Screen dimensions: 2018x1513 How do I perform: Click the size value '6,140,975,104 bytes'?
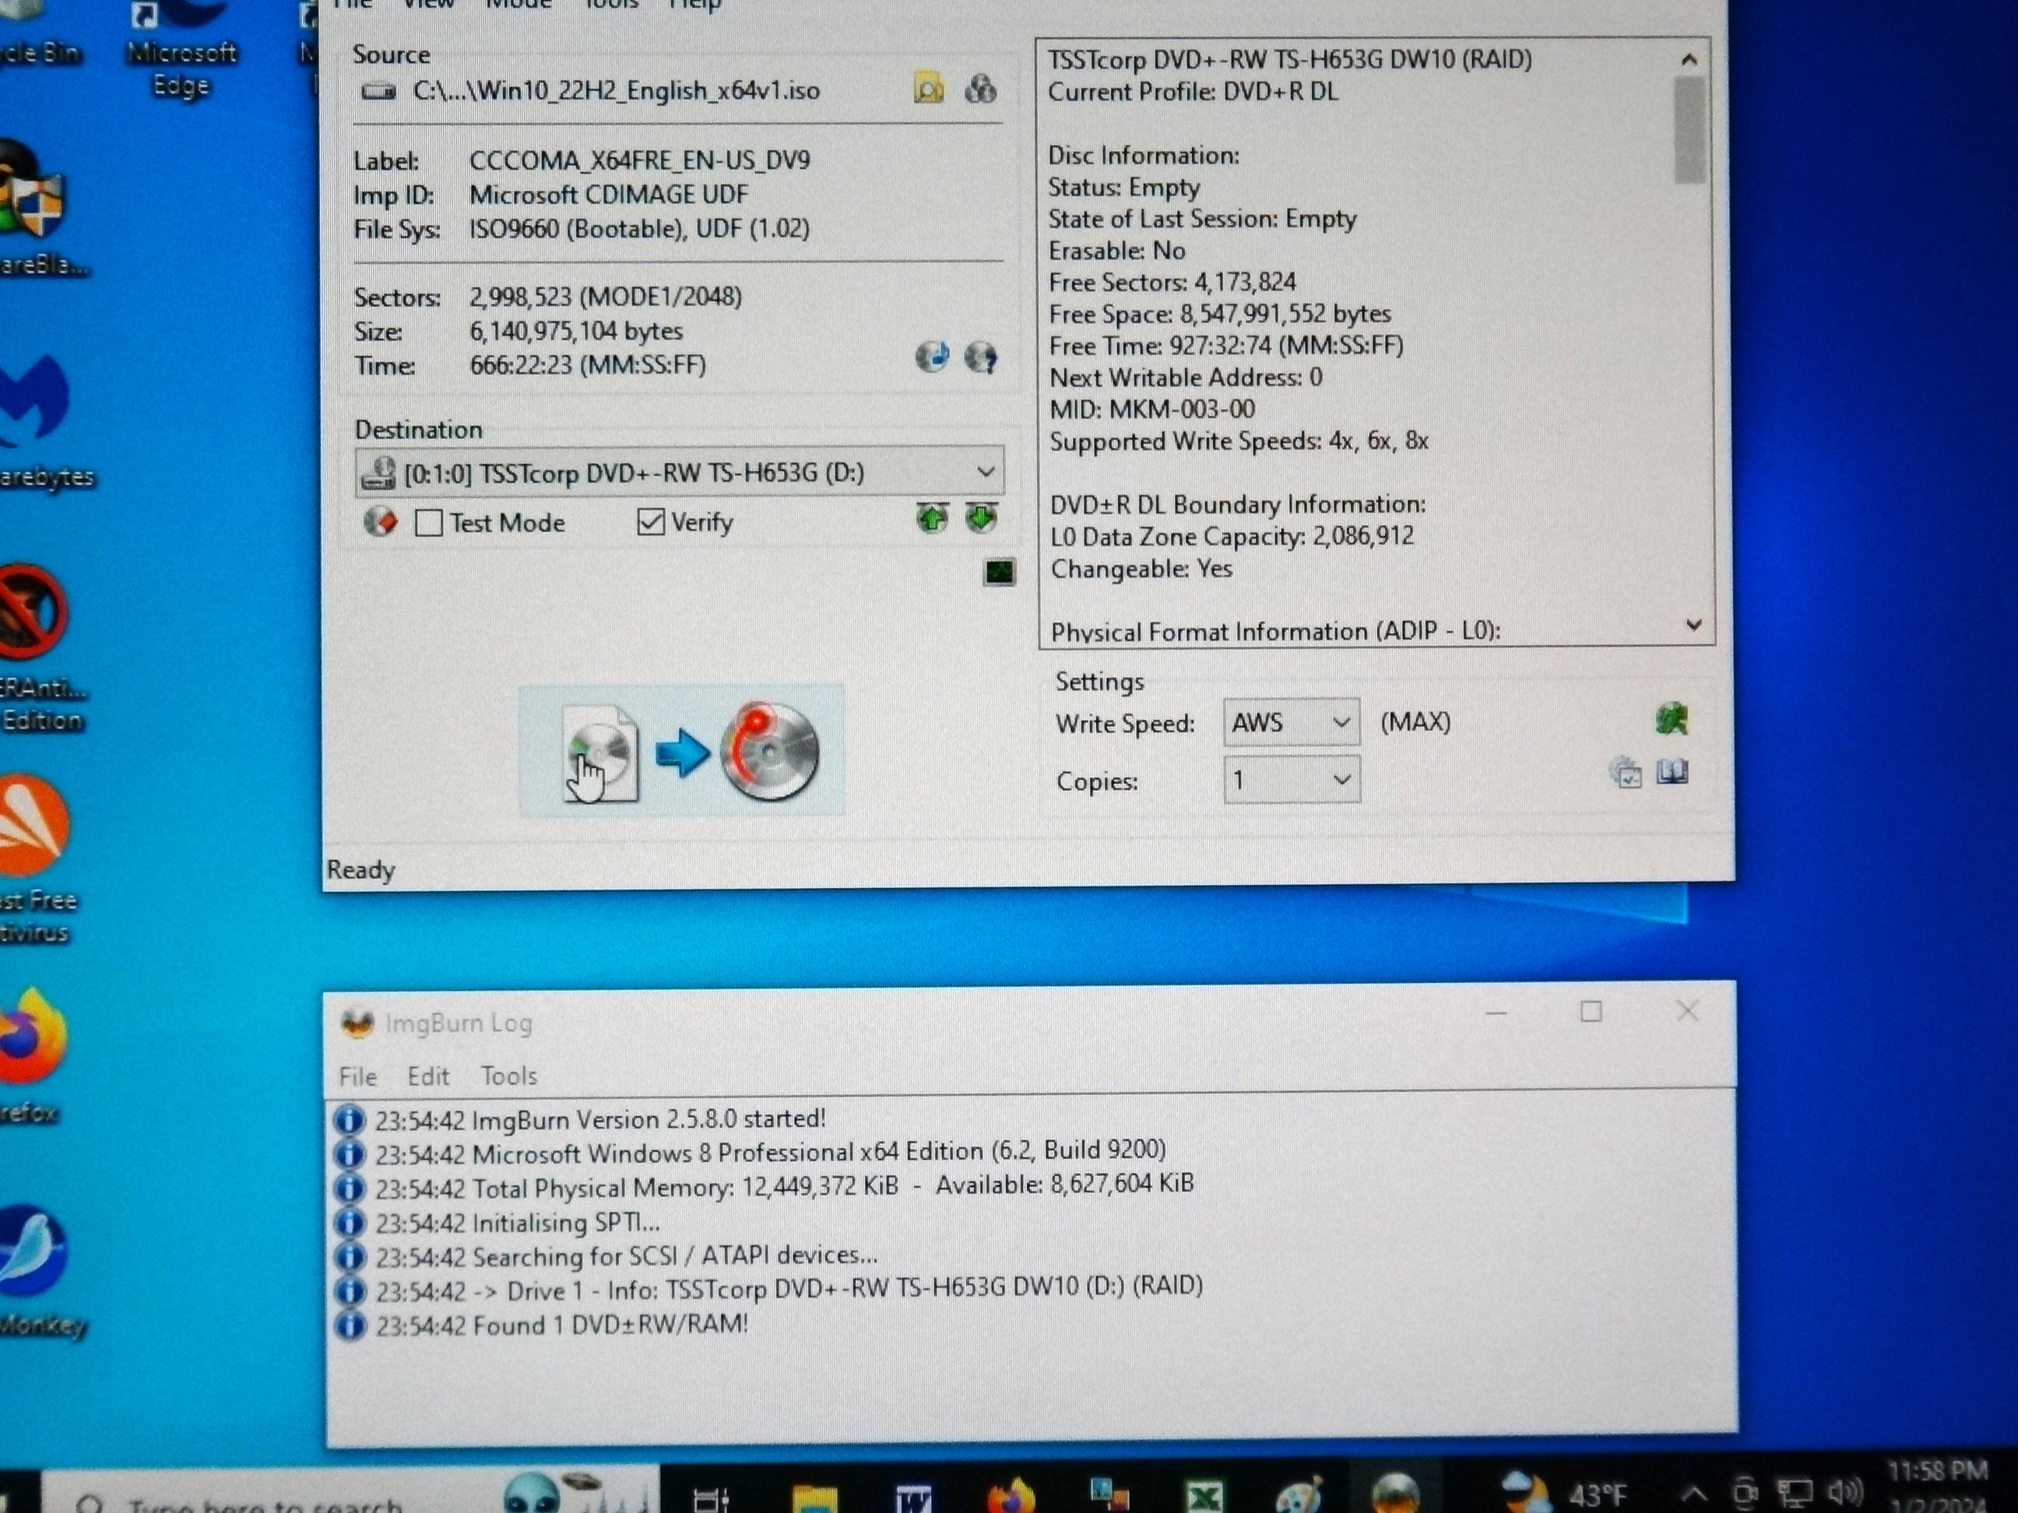click(575, 331)
